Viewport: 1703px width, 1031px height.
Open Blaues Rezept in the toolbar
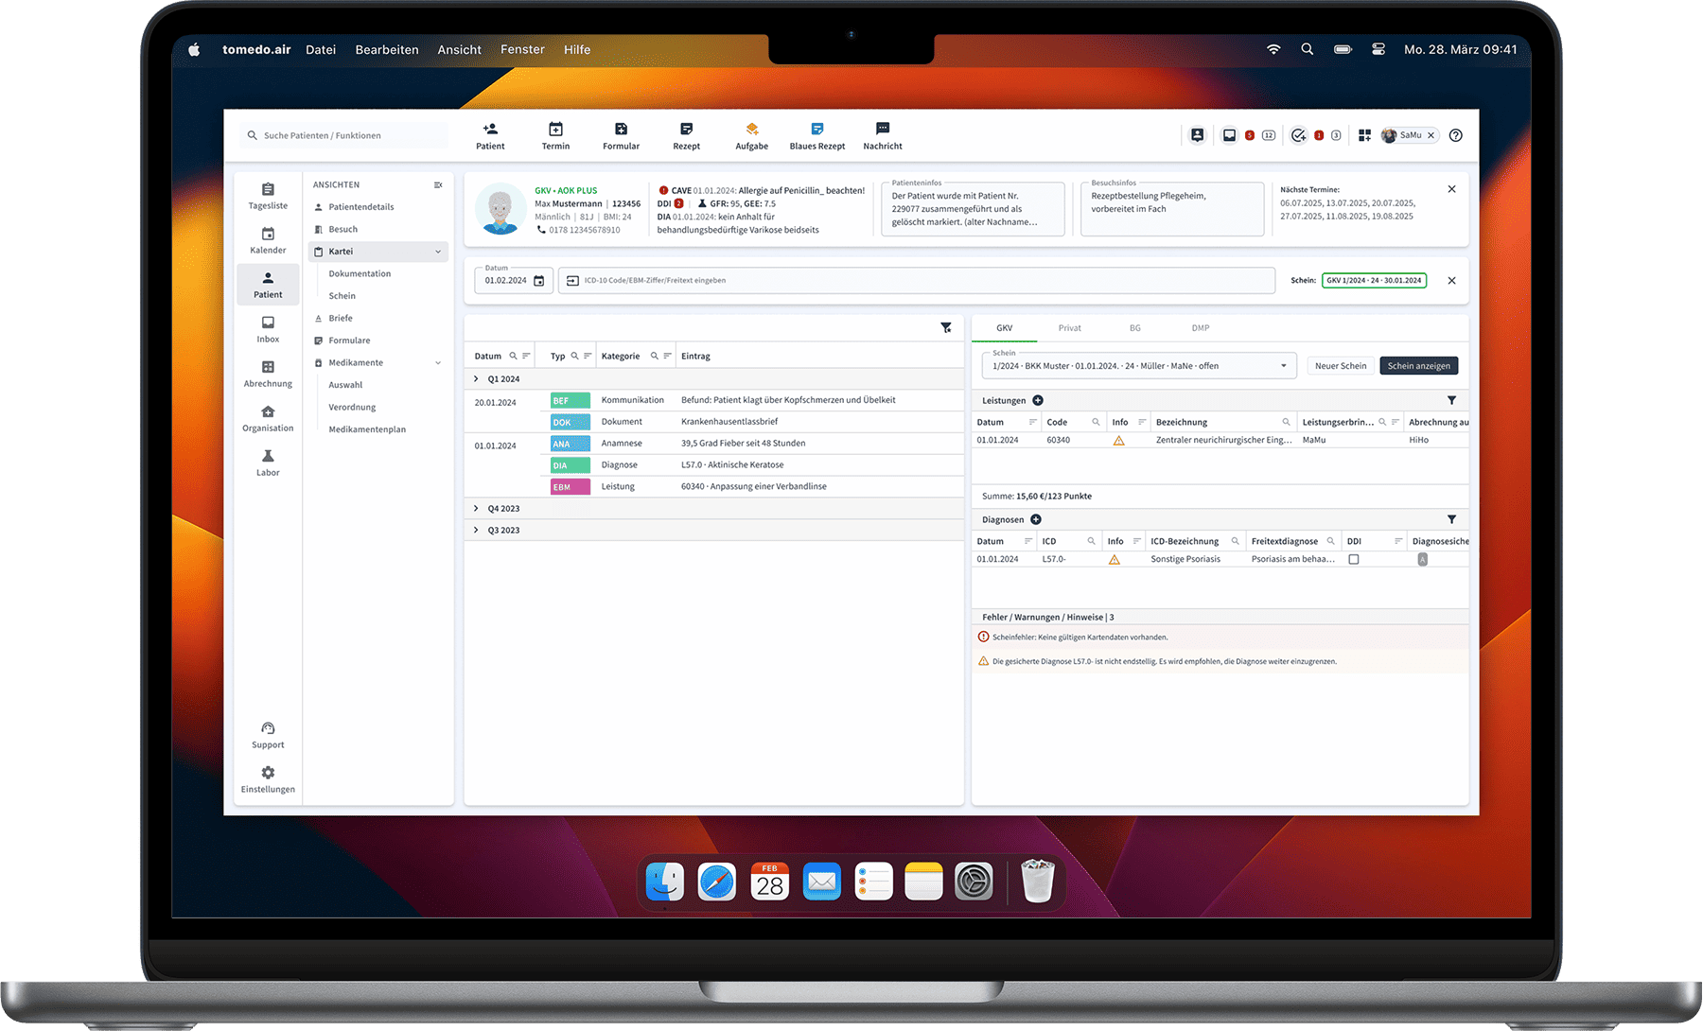(817, 136)
